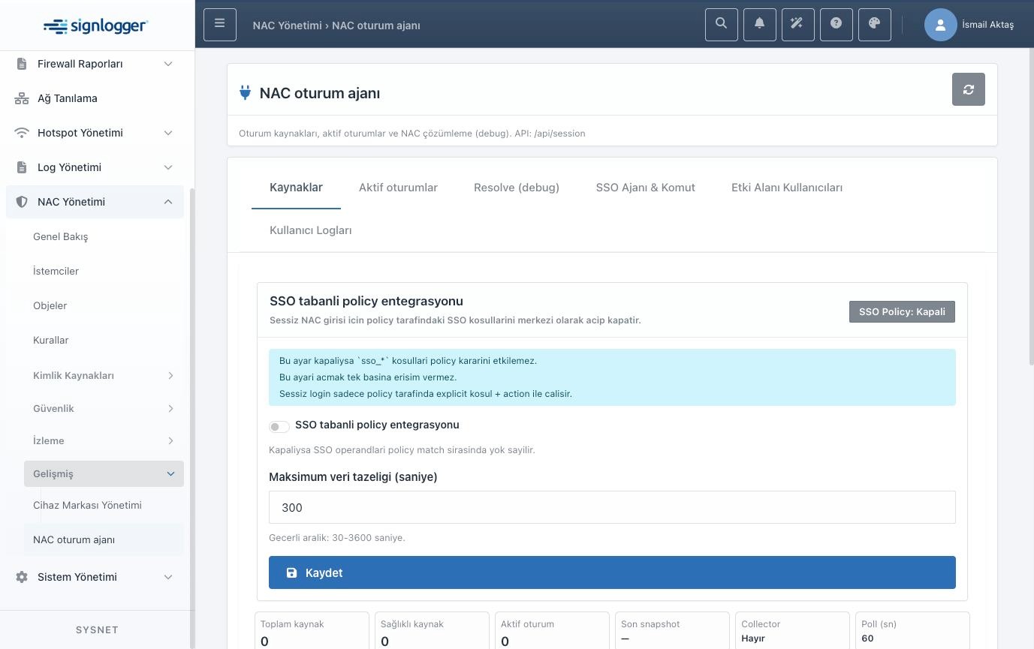Open the notifications bell icon

(760, 25)
